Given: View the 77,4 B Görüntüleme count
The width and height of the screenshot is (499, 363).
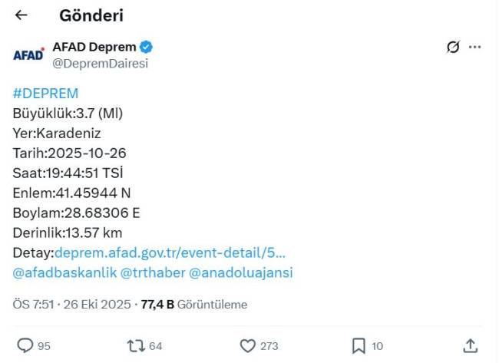Looking at the screenshot, I should [x=194, y=305].
